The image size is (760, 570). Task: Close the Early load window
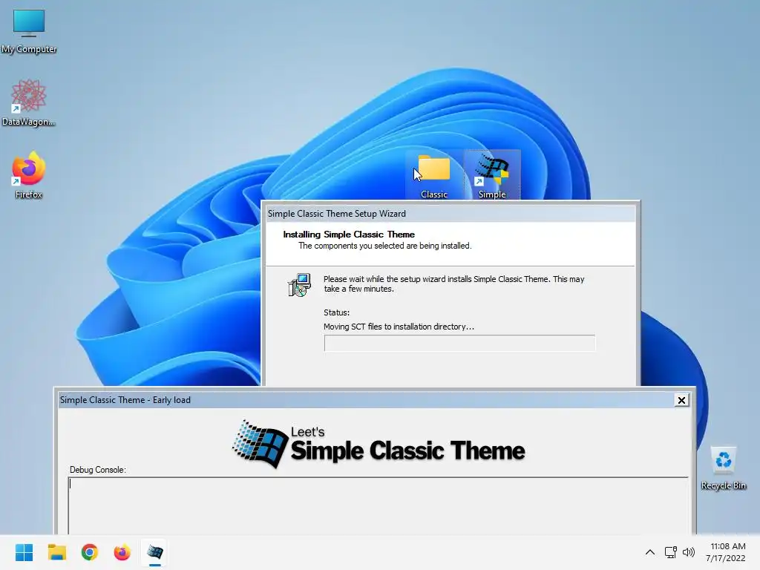tap(681, 400)
